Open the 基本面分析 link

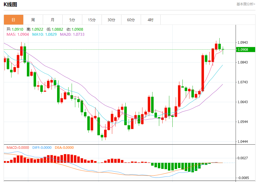click(x=246, y=4)
